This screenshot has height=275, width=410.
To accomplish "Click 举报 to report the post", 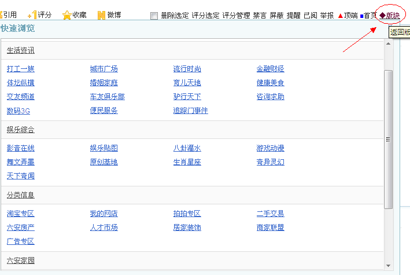I will pyautogui.click(x=327, y=16).
